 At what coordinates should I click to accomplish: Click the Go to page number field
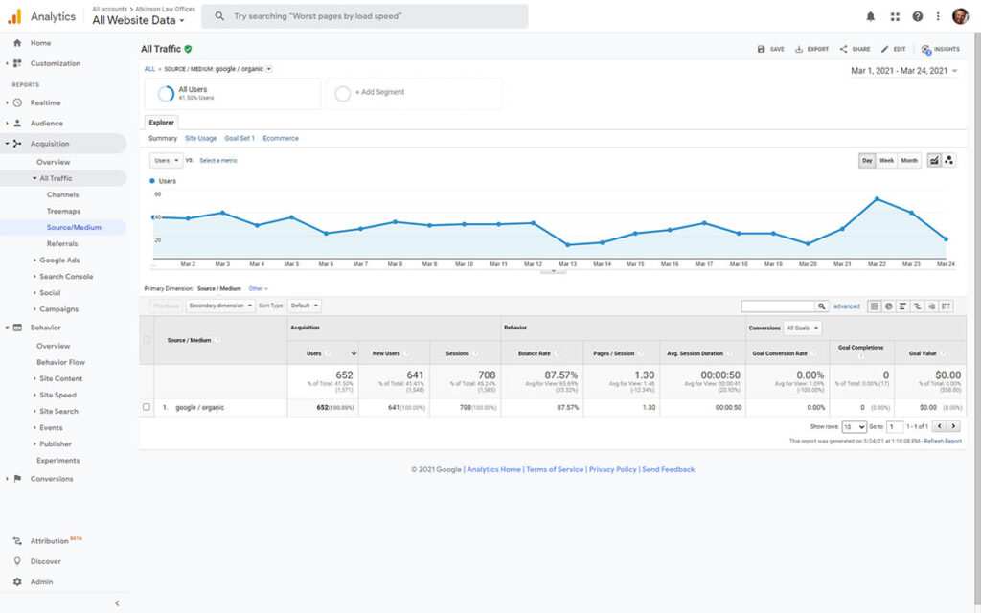click(x=896, y=427)
